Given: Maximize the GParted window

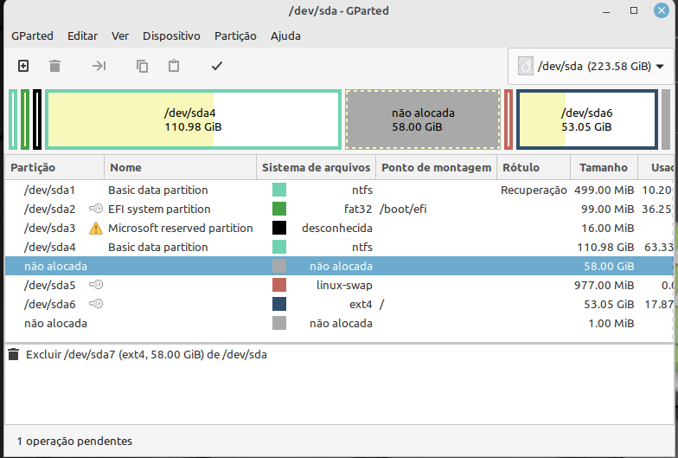Looking at the screenshot, I should (634, 10).
